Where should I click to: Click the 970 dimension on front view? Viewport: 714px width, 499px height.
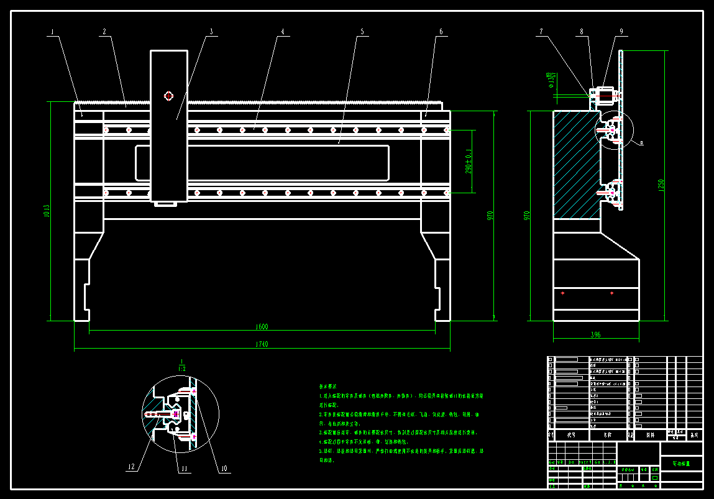(x=490, y=216)
